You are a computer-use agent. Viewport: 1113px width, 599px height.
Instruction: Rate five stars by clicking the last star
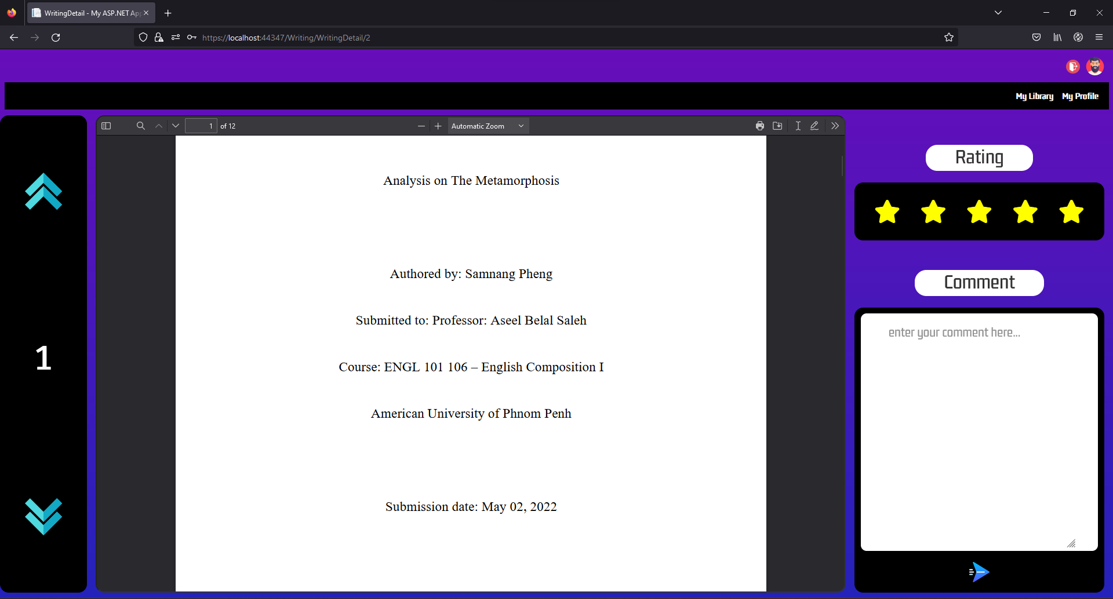tap(1071, 212)
